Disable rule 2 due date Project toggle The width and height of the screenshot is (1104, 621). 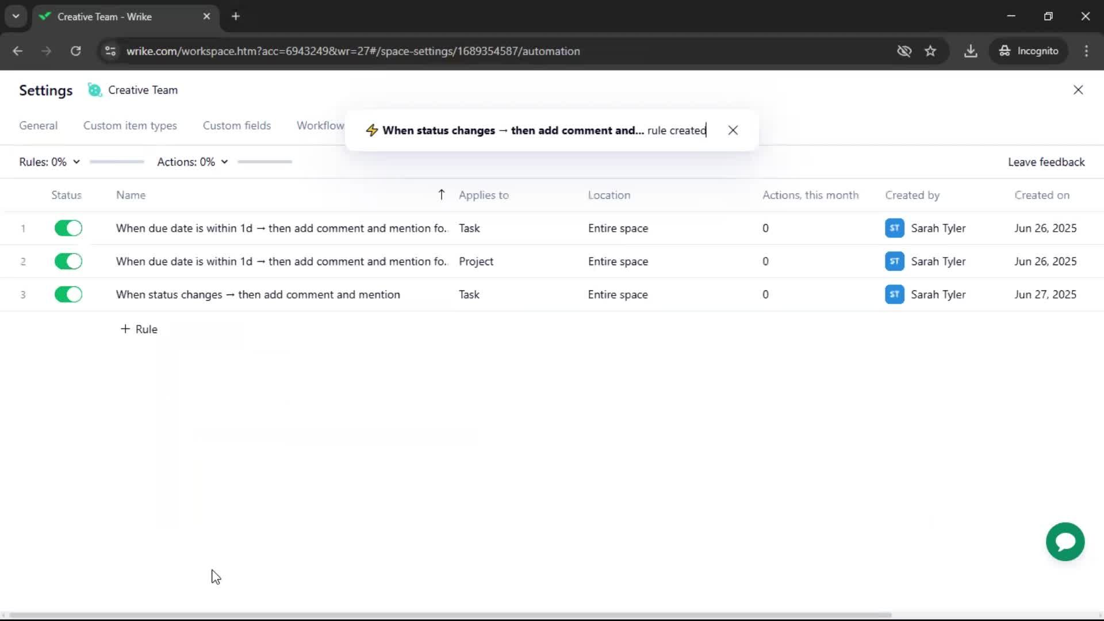[68, 262]
